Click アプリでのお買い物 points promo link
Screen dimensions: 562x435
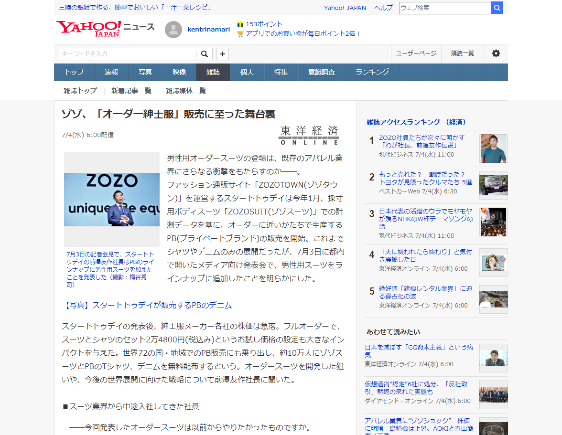click(x=303, y=33)
